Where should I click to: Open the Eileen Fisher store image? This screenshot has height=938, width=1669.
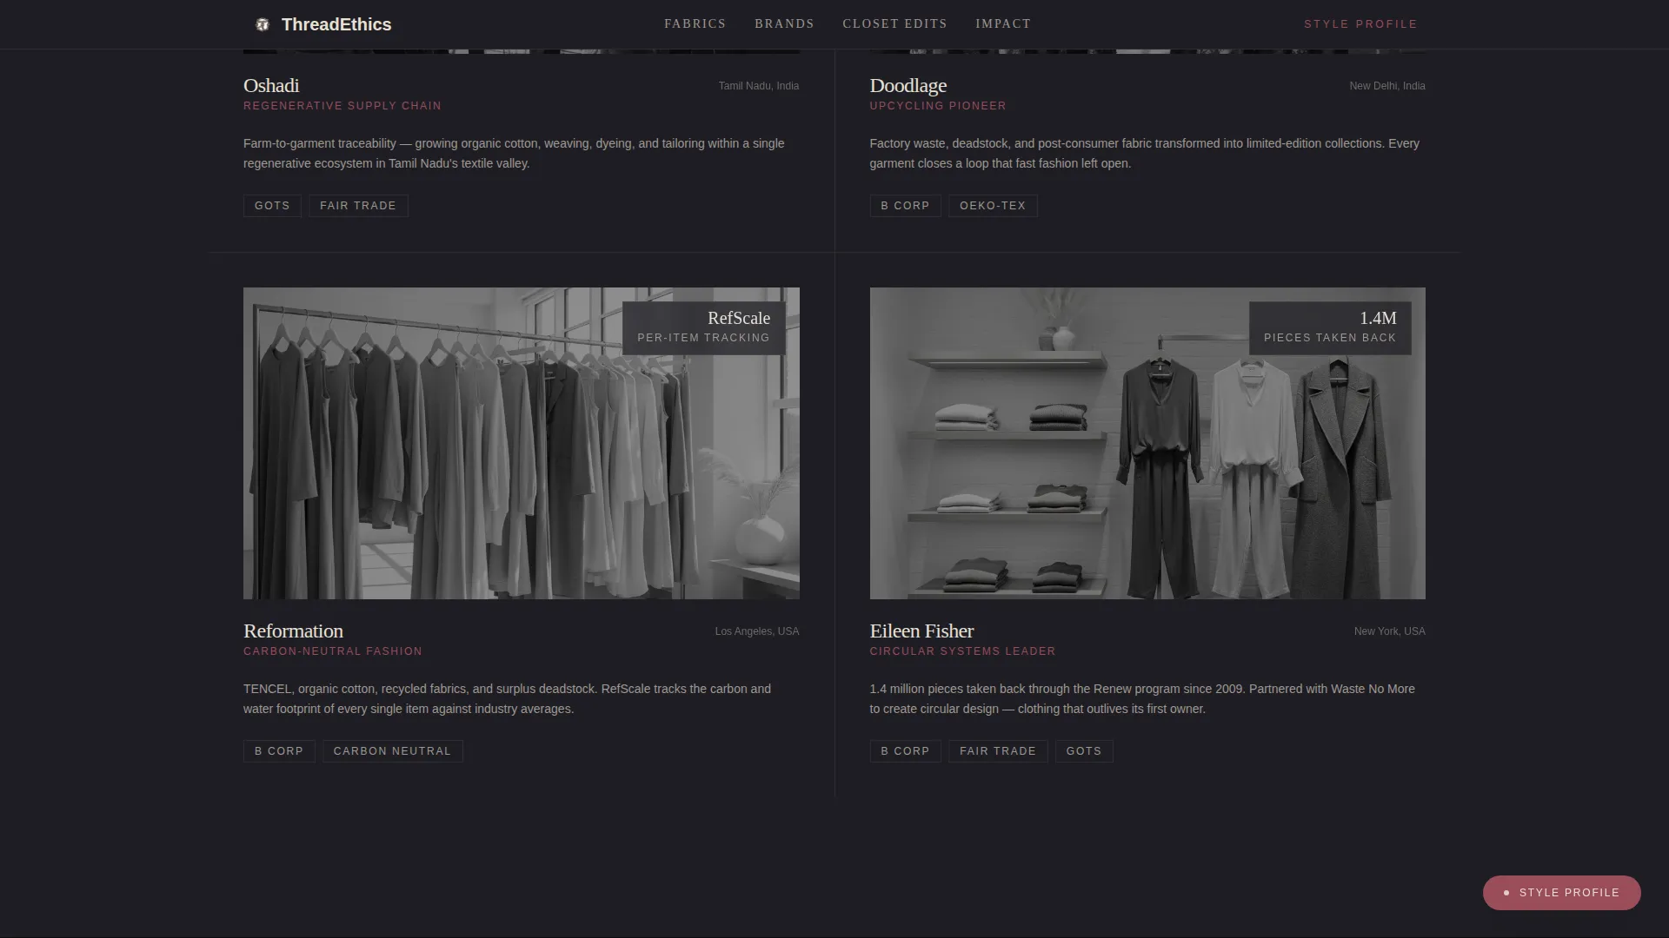[x=1147, y=443]
